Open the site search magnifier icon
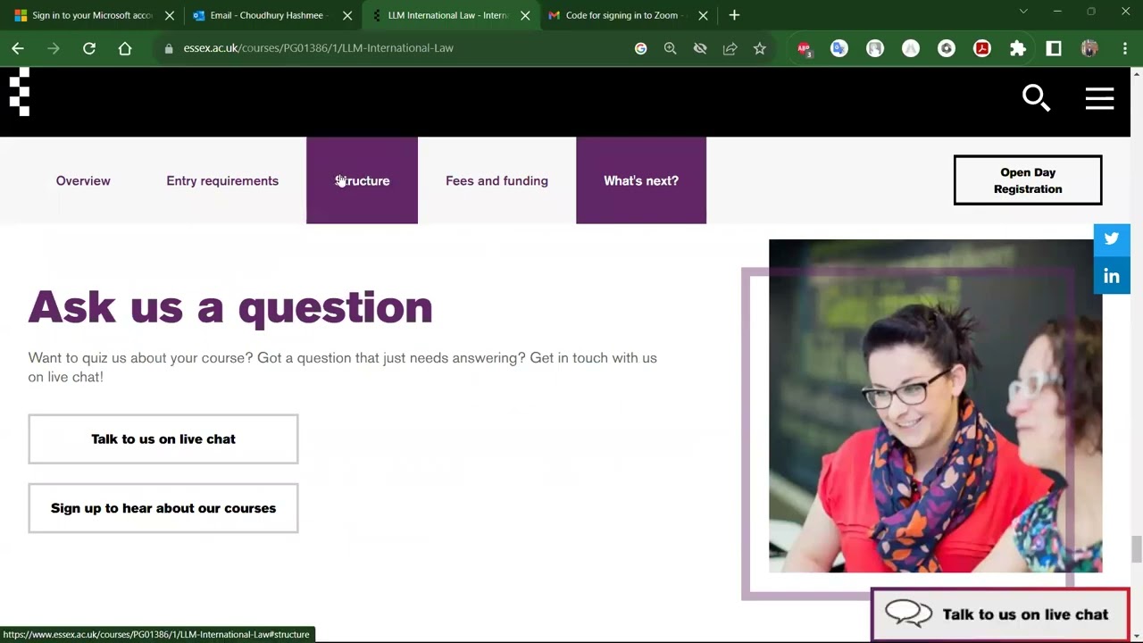This screenshot has height=643, width=1143. pyautogui.click(x=1036, y=98)
